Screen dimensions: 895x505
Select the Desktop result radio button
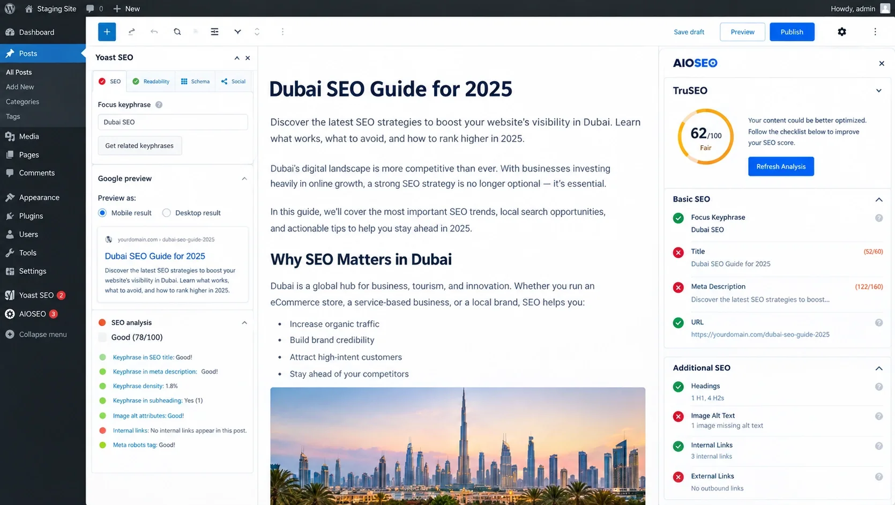click(x=167, y=213)
